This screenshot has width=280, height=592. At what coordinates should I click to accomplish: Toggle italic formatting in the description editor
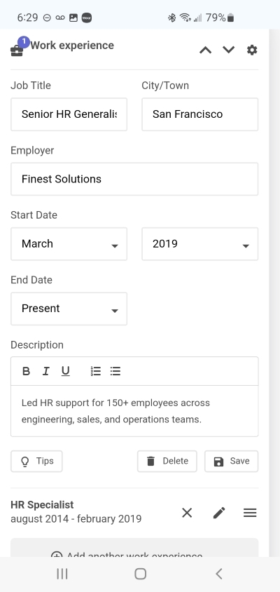pyautogui.click(x=46, y=371)
